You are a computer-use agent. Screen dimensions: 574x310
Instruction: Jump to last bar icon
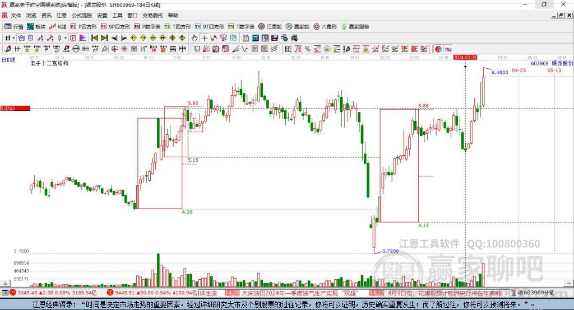tap(104, 38)
